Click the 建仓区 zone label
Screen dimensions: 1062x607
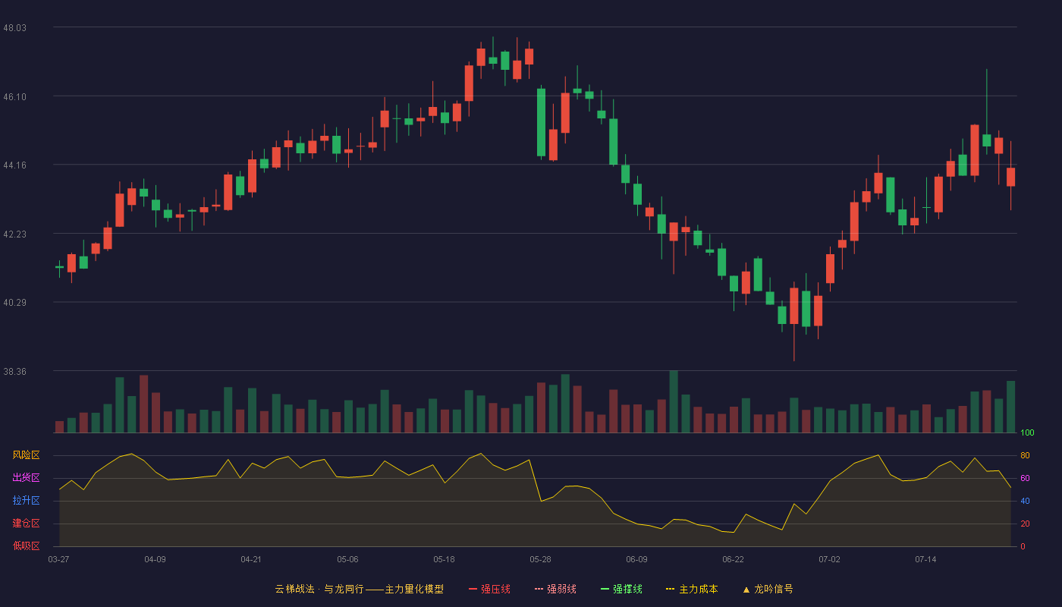point(26,524)
